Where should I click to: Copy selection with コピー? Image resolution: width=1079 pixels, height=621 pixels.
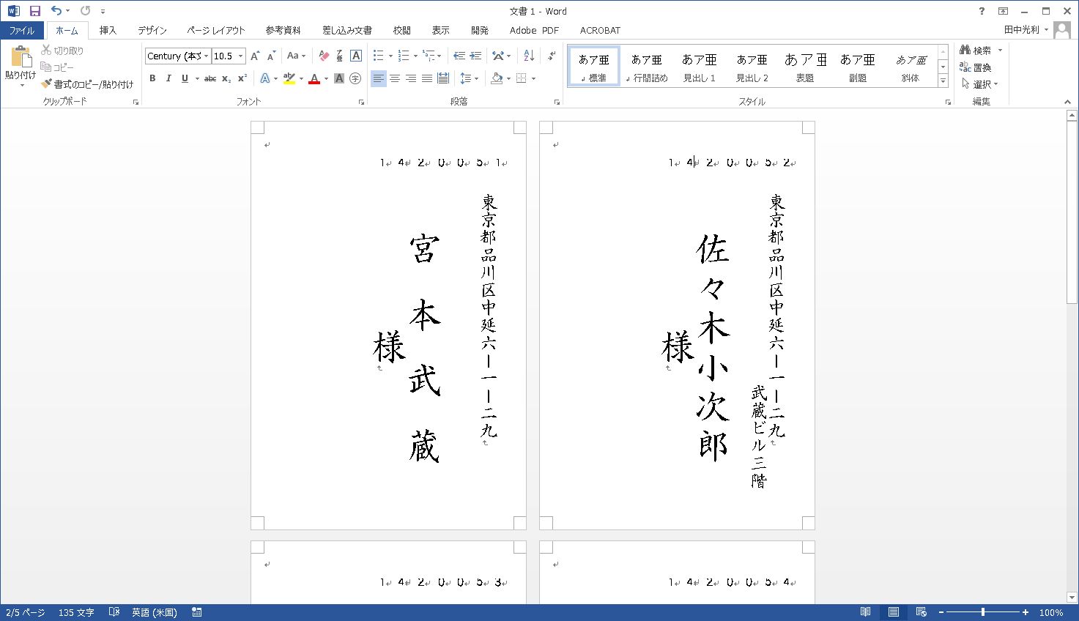tap(57, 67)
